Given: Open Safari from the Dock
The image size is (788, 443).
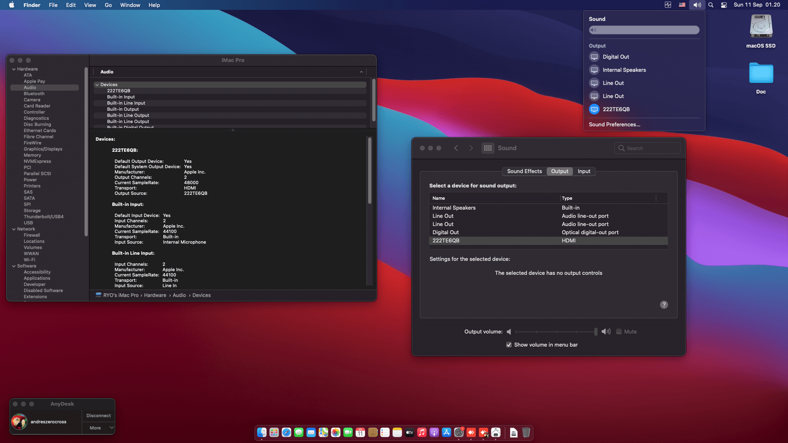Looking at the screenshot, I should point(286,432).
